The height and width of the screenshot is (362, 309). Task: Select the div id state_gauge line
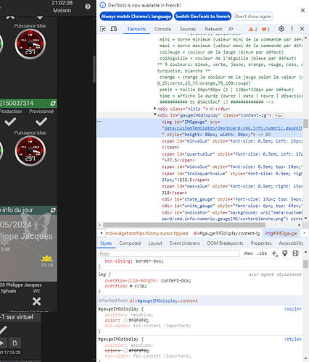pyautogui.click(x=232, y=199)
